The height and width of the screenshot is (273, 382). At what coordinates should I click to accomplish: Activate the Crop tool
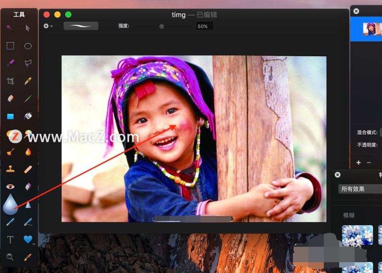click(x=10, y=81)
